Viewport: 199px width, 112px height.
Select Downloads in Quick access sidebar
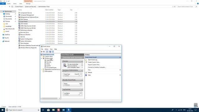click(x=8, y=16)
